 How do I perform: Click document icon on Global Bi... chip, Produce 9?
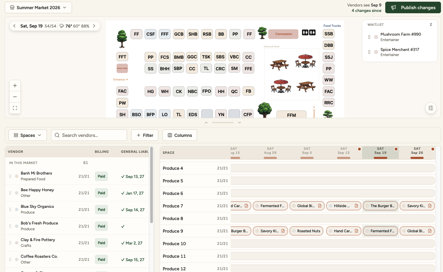(430, 231)
